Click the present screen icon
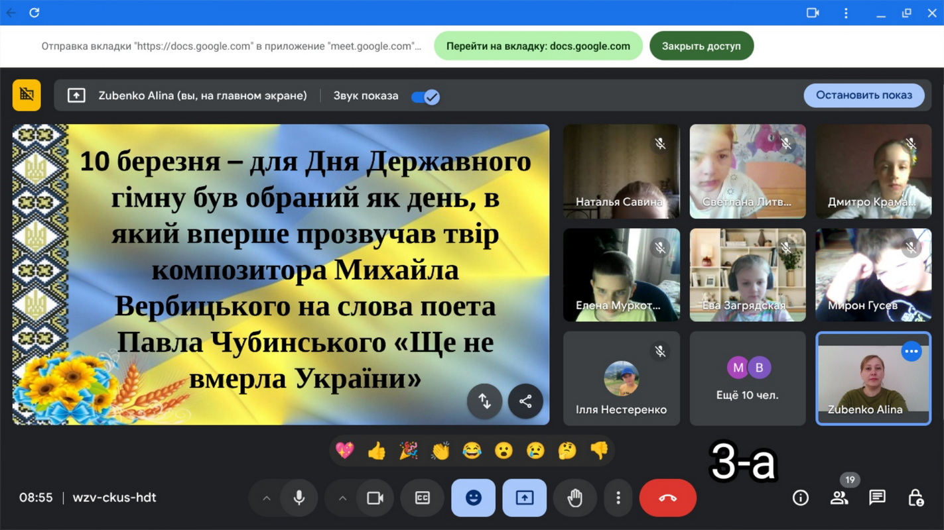 pos(524,498)
